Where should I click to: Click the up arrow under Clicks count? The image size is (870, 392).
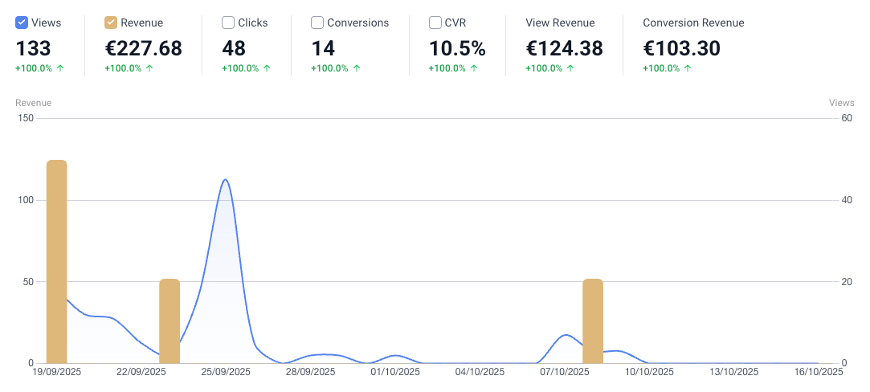[x=267, y=68]
